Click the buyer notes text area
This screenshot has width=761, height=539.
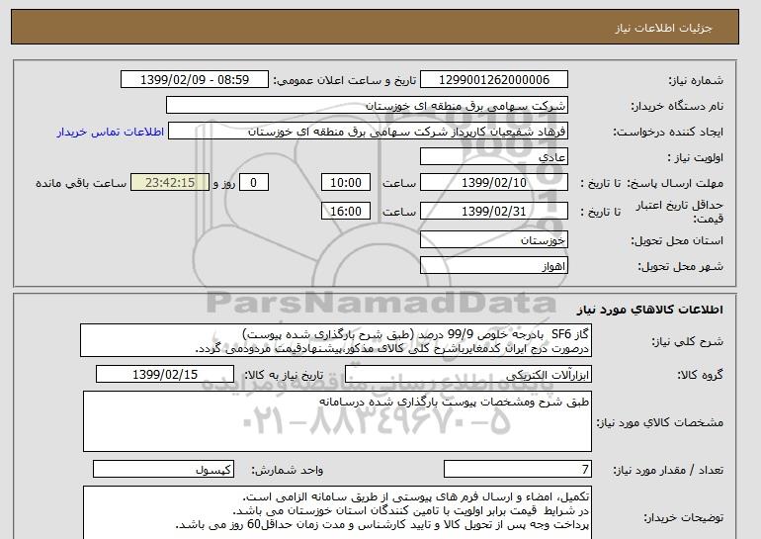337,512
